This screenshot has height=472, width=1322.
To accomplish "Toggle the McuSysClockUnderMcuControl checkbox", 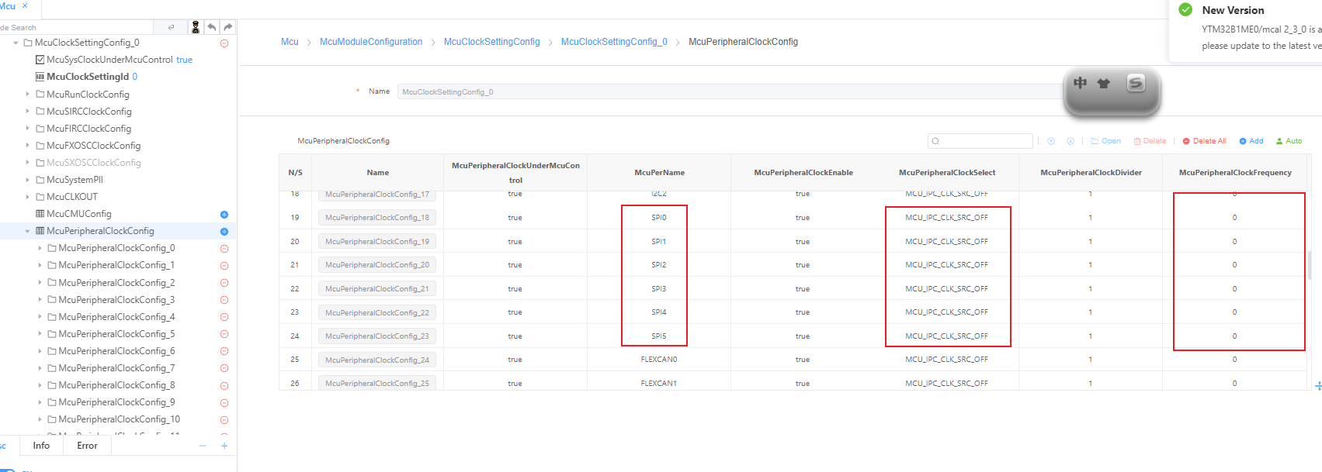I will click(40, 60).
